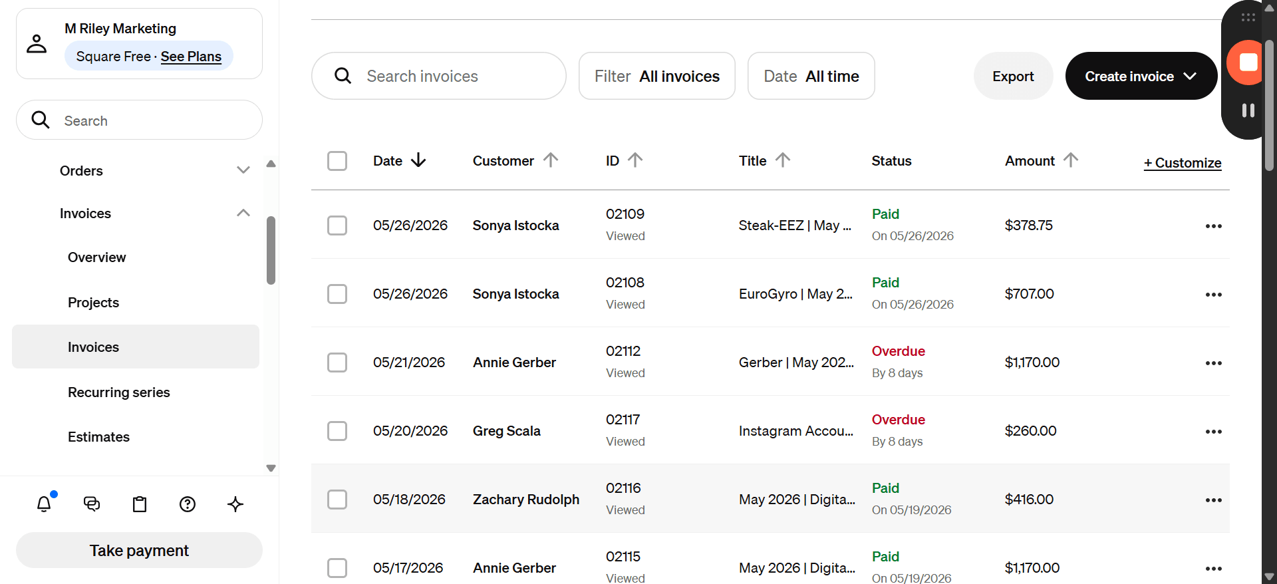Click the sidebar scrollbar thumb

[271, 250]
